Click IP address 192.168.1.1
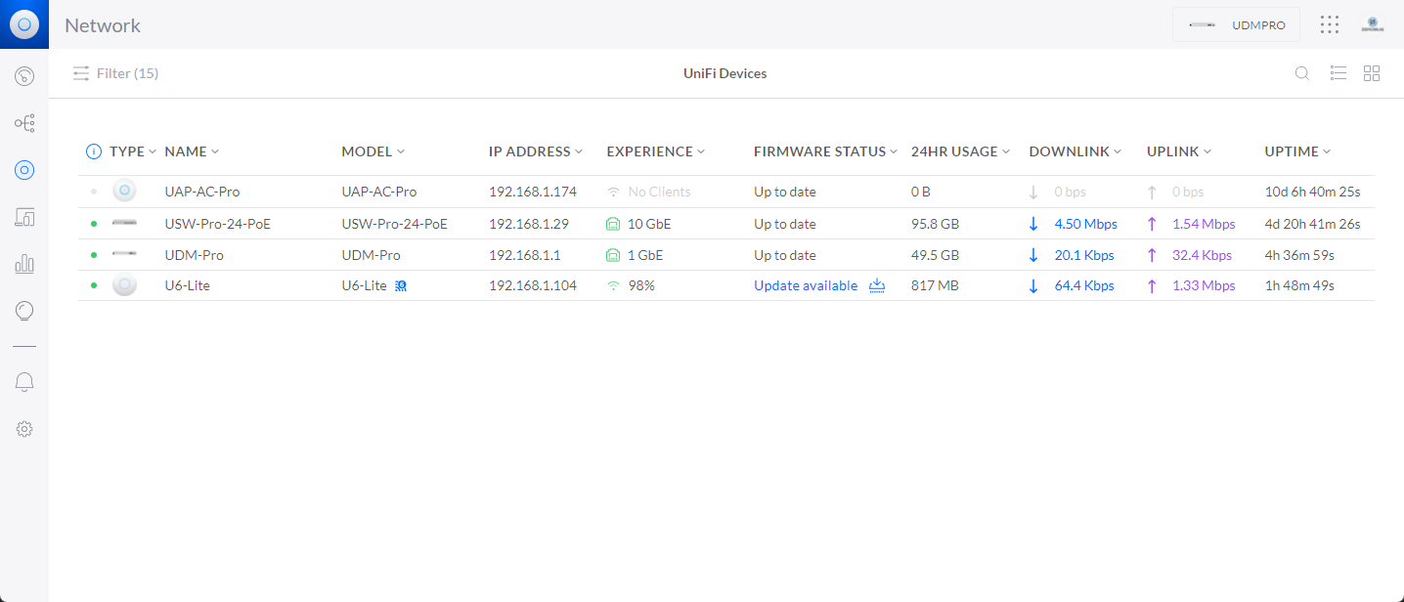 coord(524,255)
